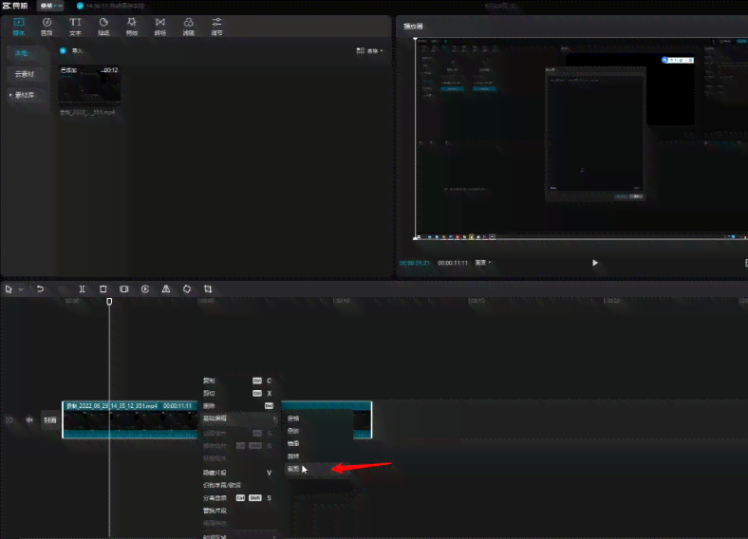Open the Adjustment (调节) tab

tap(217, 27)
